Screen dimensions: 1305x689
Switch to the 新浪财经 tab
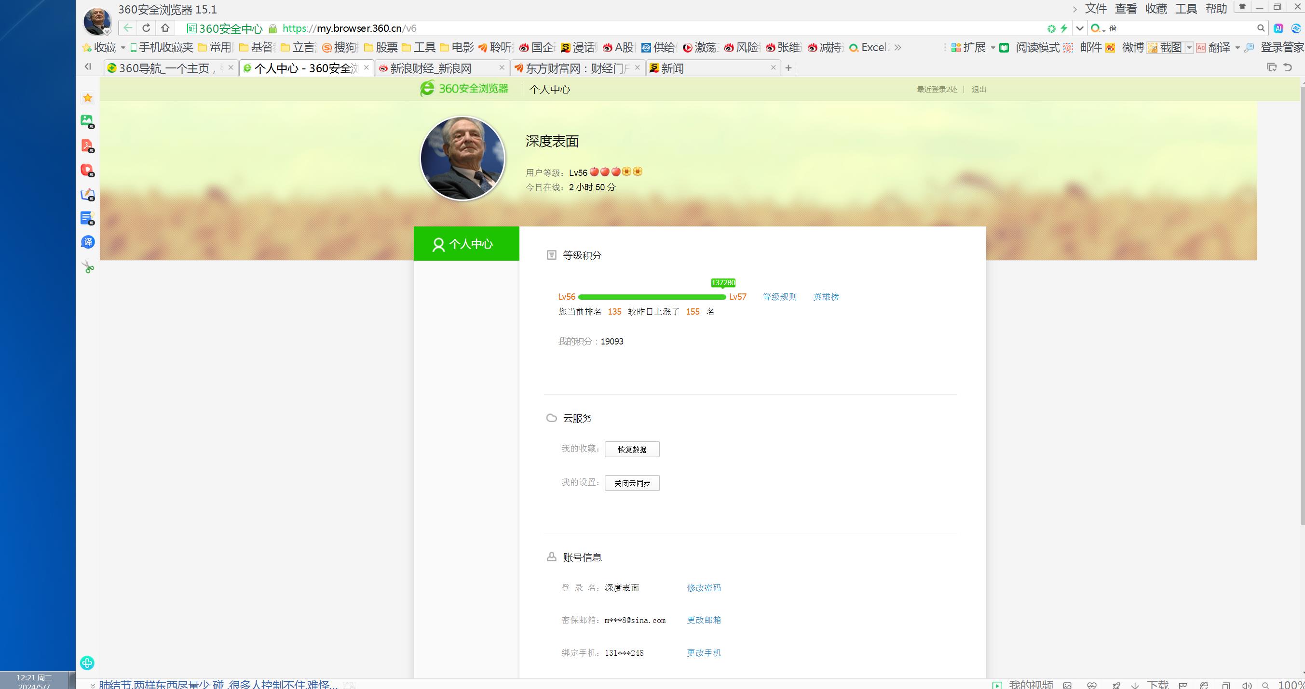point(441,68)
